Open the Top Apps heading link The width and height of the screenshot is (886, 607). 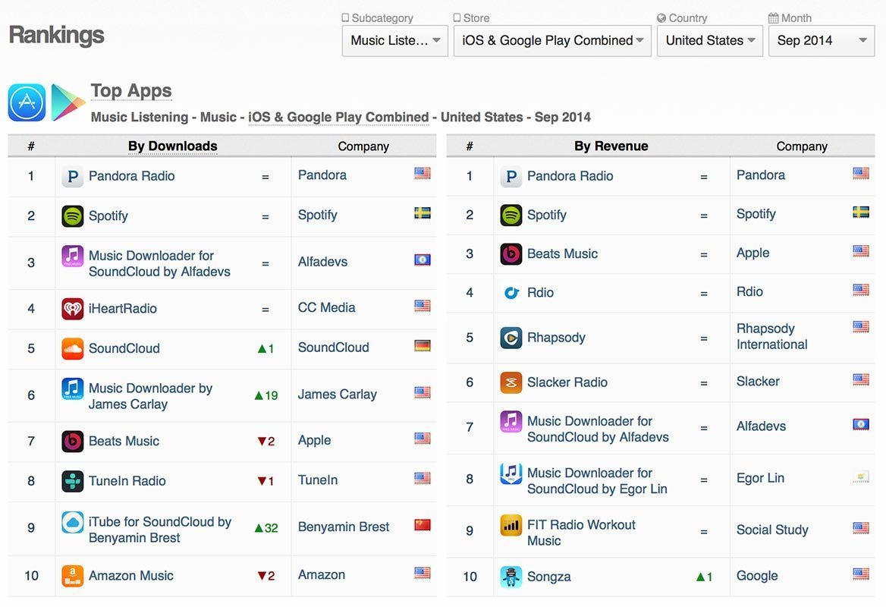pos(131,91)
